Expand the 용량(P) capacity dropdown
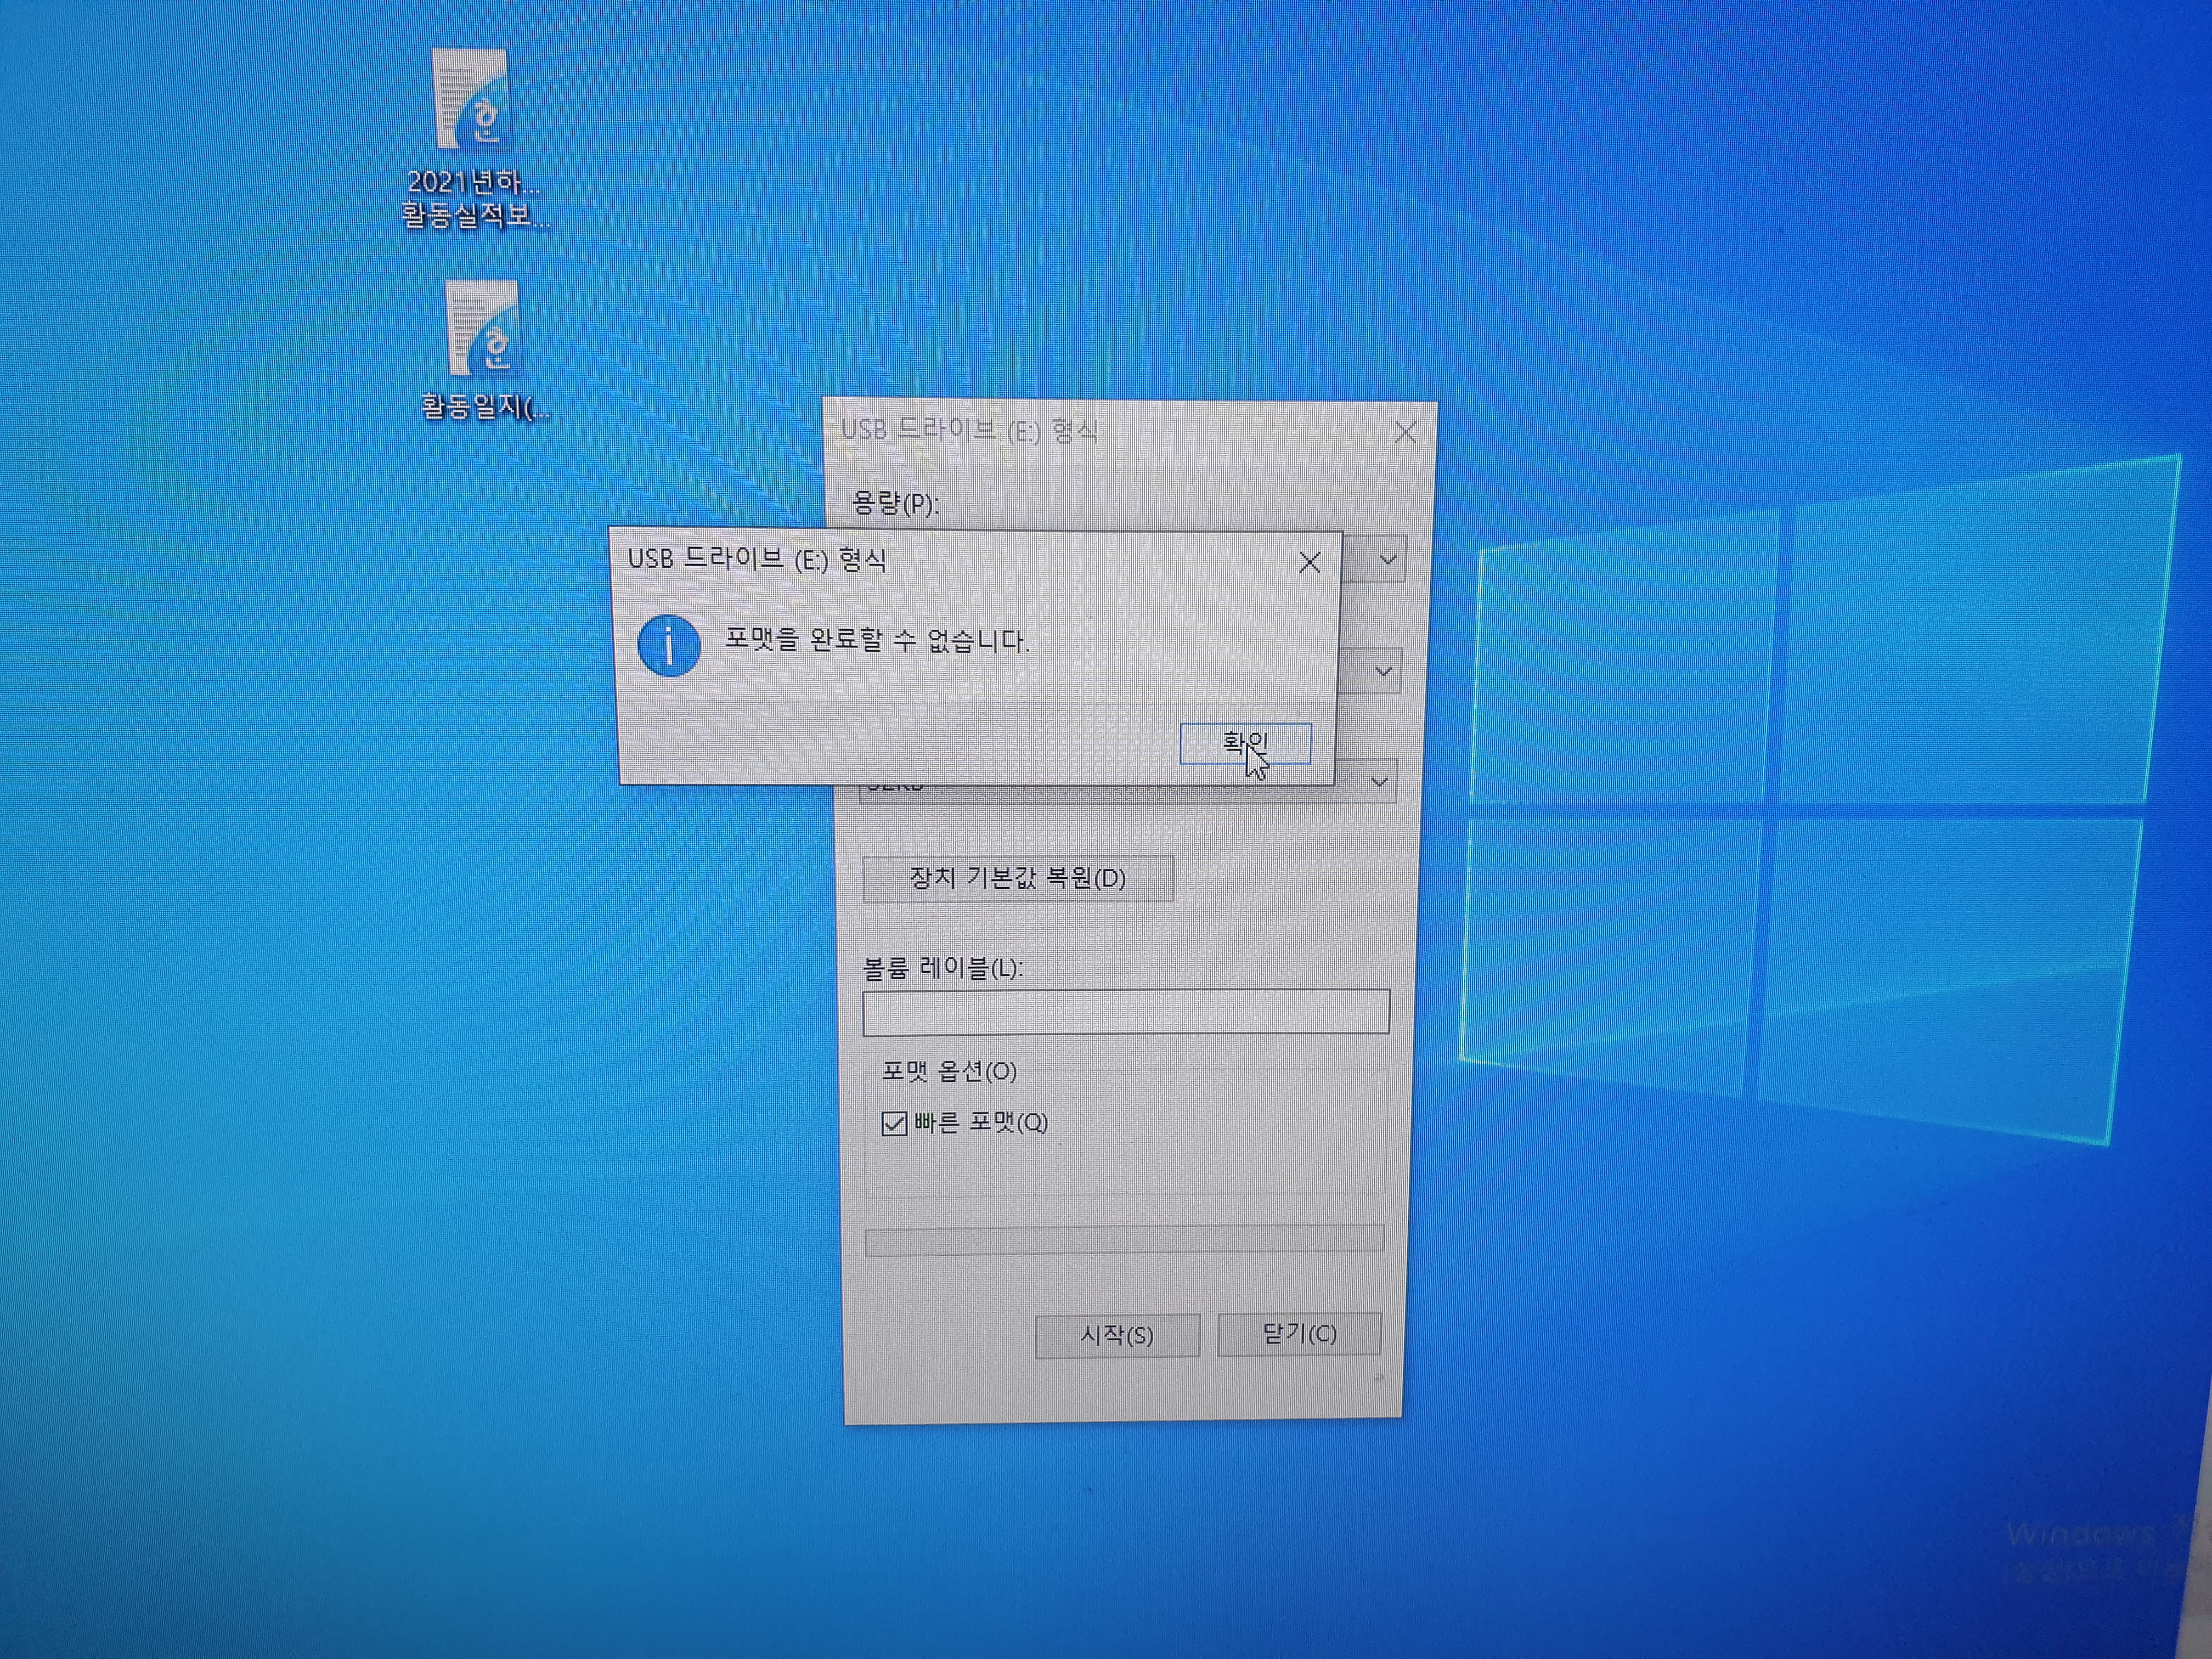The image size is (2212, 1659). coord(1387,560)
